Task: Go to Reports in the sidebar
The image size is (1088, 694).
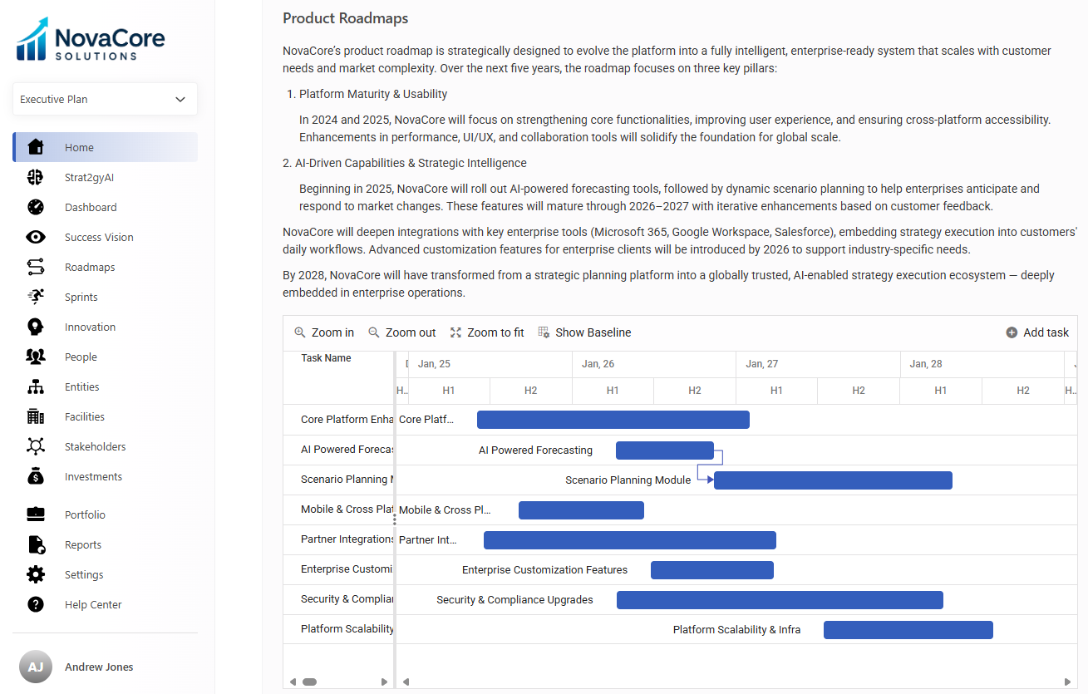Action: coord(83,544)
